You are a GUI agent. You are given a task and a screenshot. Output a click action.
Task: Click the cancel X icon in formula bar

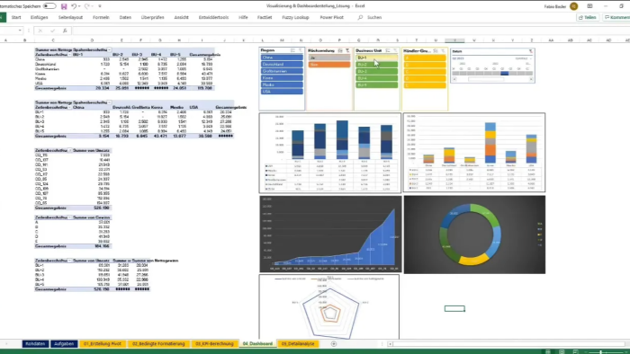point(40,31)
